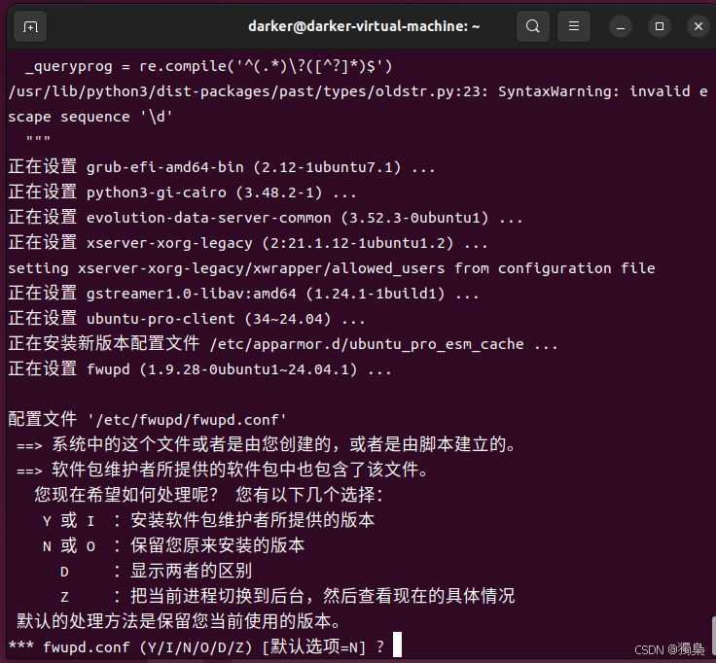Click the grub-efi-amd64-bin setup line
The height and width of the screenshot is (663, 716).
222,167
